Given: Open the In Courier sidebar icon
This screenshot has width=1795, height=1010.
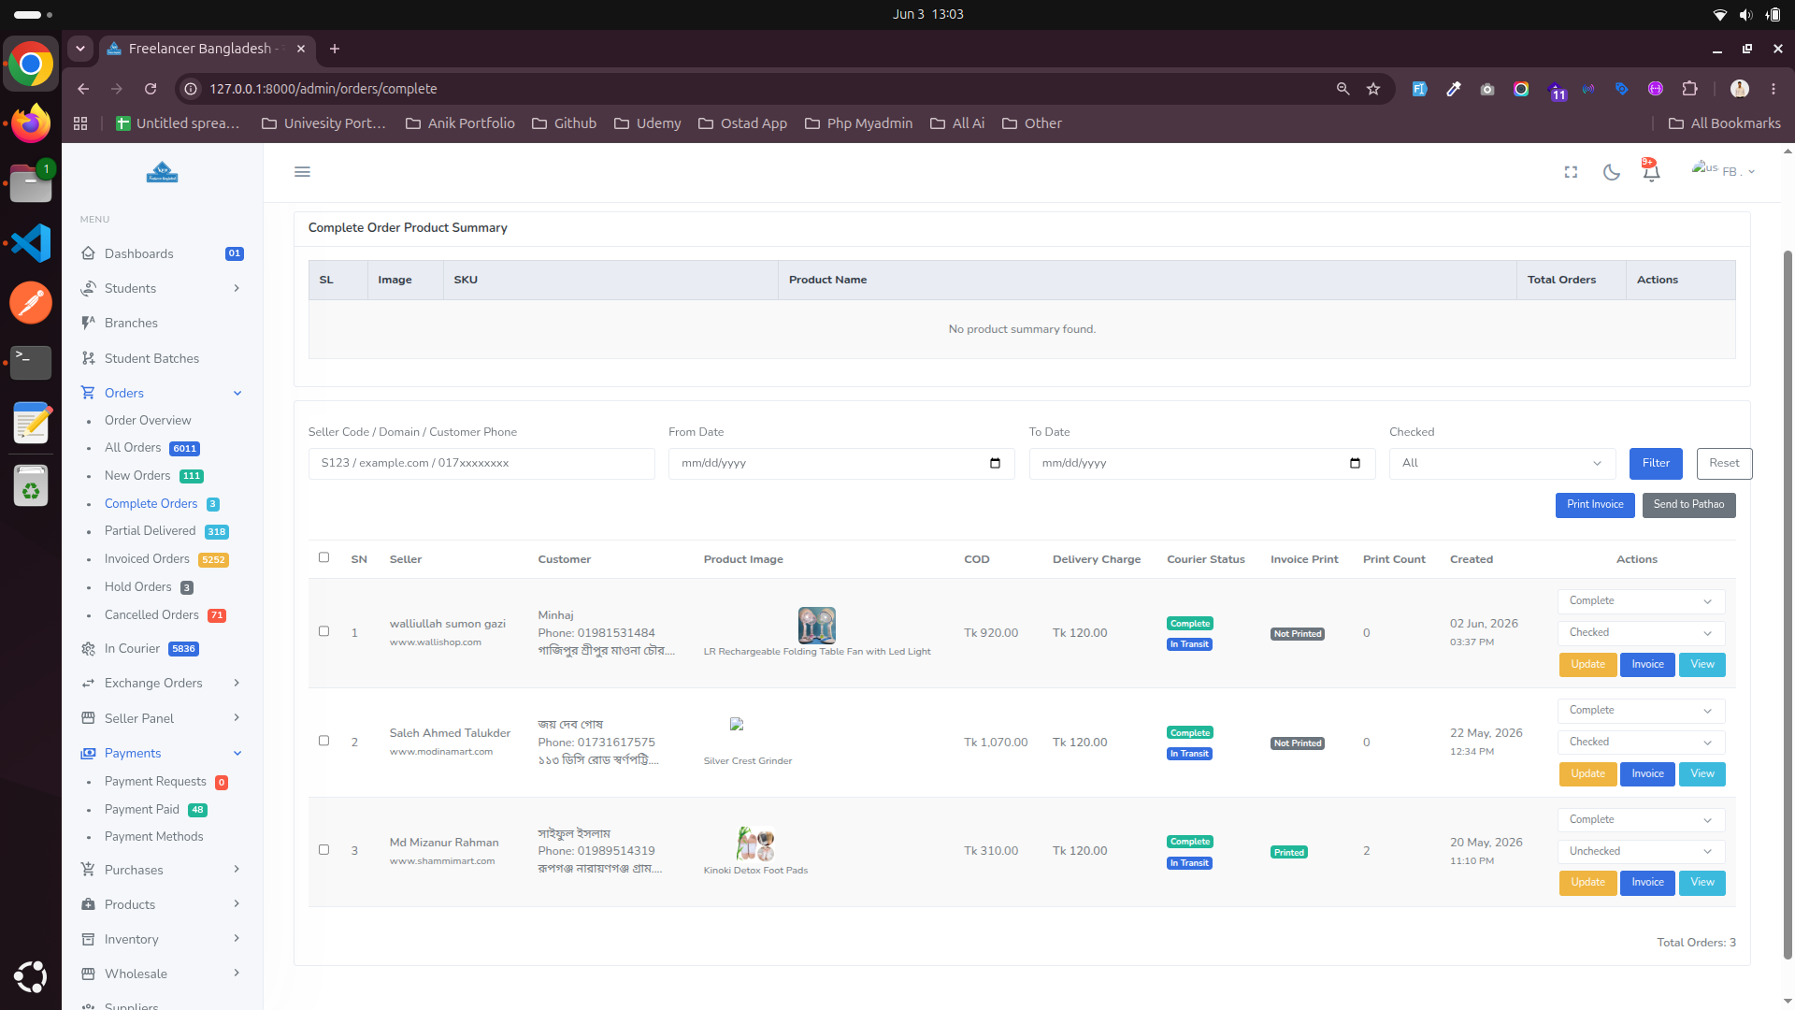Looking at the screenshot, I should [89, 649].
